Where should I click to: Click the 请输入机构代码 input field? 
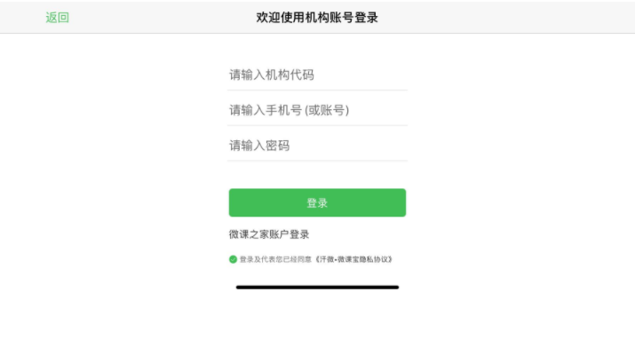[x=317, y=75]
